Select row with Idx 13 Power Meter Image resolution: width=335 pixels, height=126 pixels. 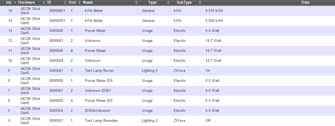[95, 31]
